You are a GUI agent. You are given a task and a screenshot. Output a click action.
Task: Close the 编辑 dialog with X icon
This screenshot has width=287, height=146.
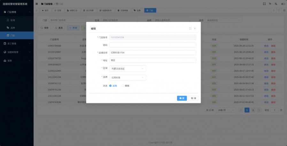click(x=195, y=28)
